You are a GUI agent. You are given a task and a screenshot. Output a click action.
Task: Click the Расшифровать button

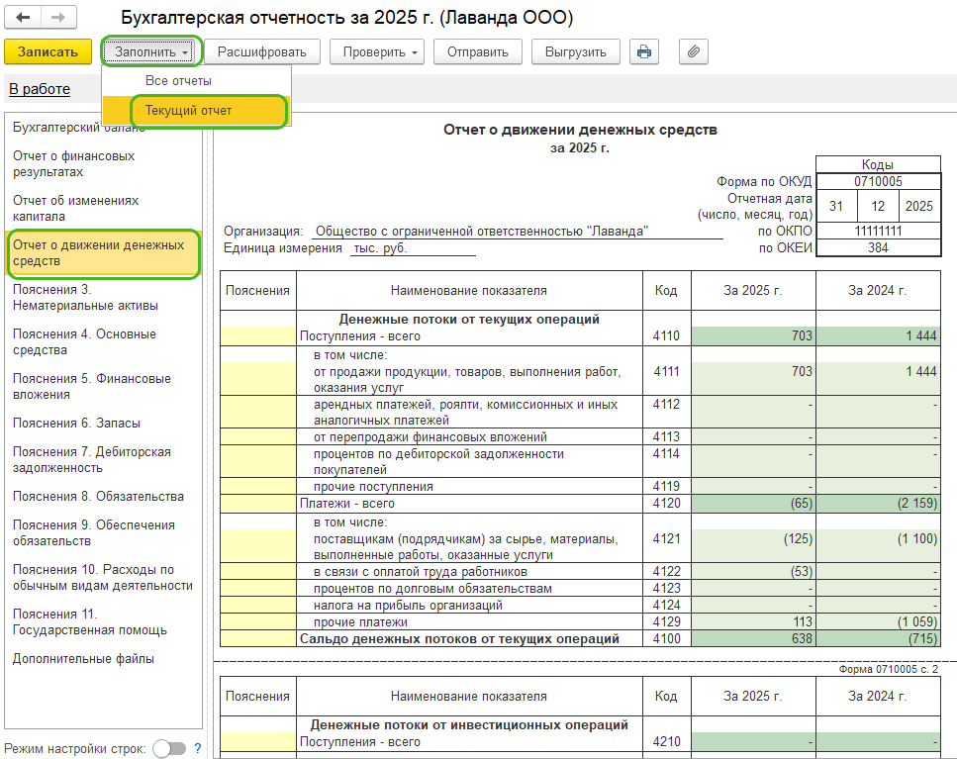click(262, 51)
